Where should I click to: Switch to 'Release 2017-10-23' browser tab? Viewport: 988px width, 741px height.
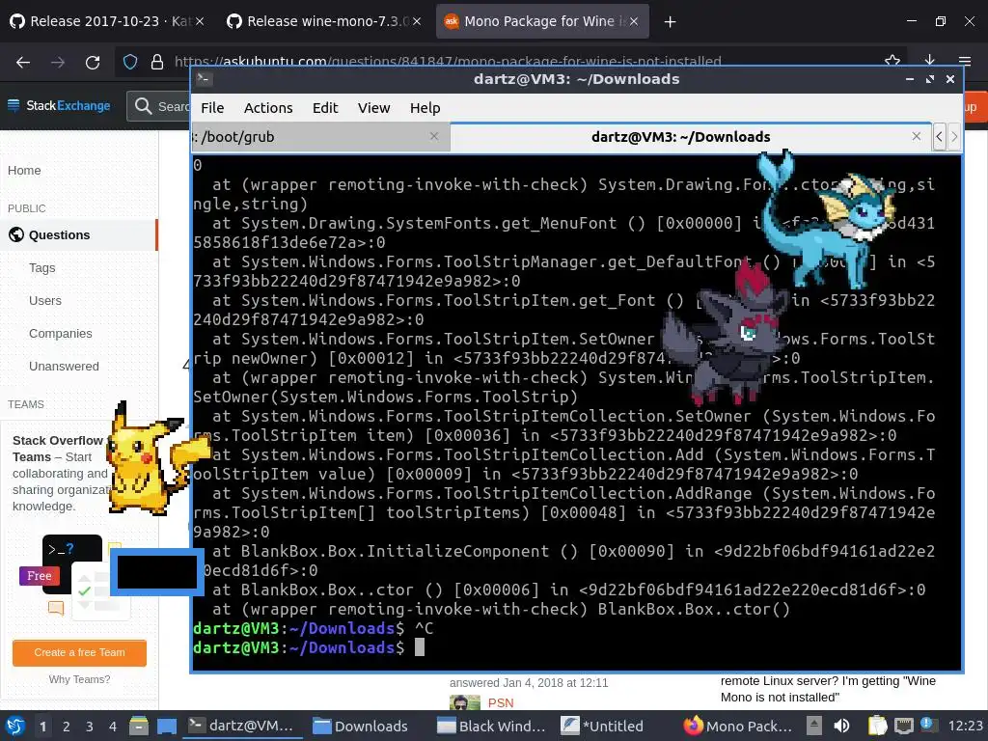click(x=107, y=21)
